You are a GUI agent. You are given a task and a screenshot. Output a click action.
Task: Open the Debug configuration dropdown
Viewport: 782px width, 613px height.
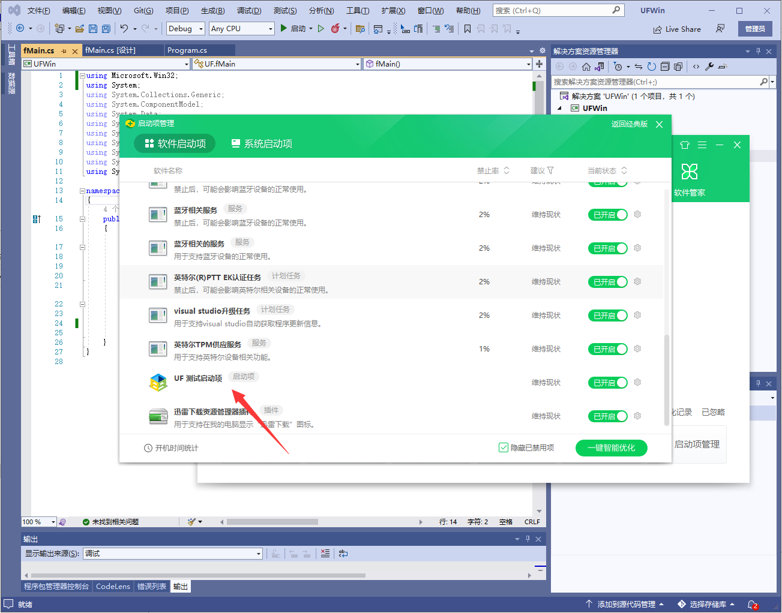point(186,29)
